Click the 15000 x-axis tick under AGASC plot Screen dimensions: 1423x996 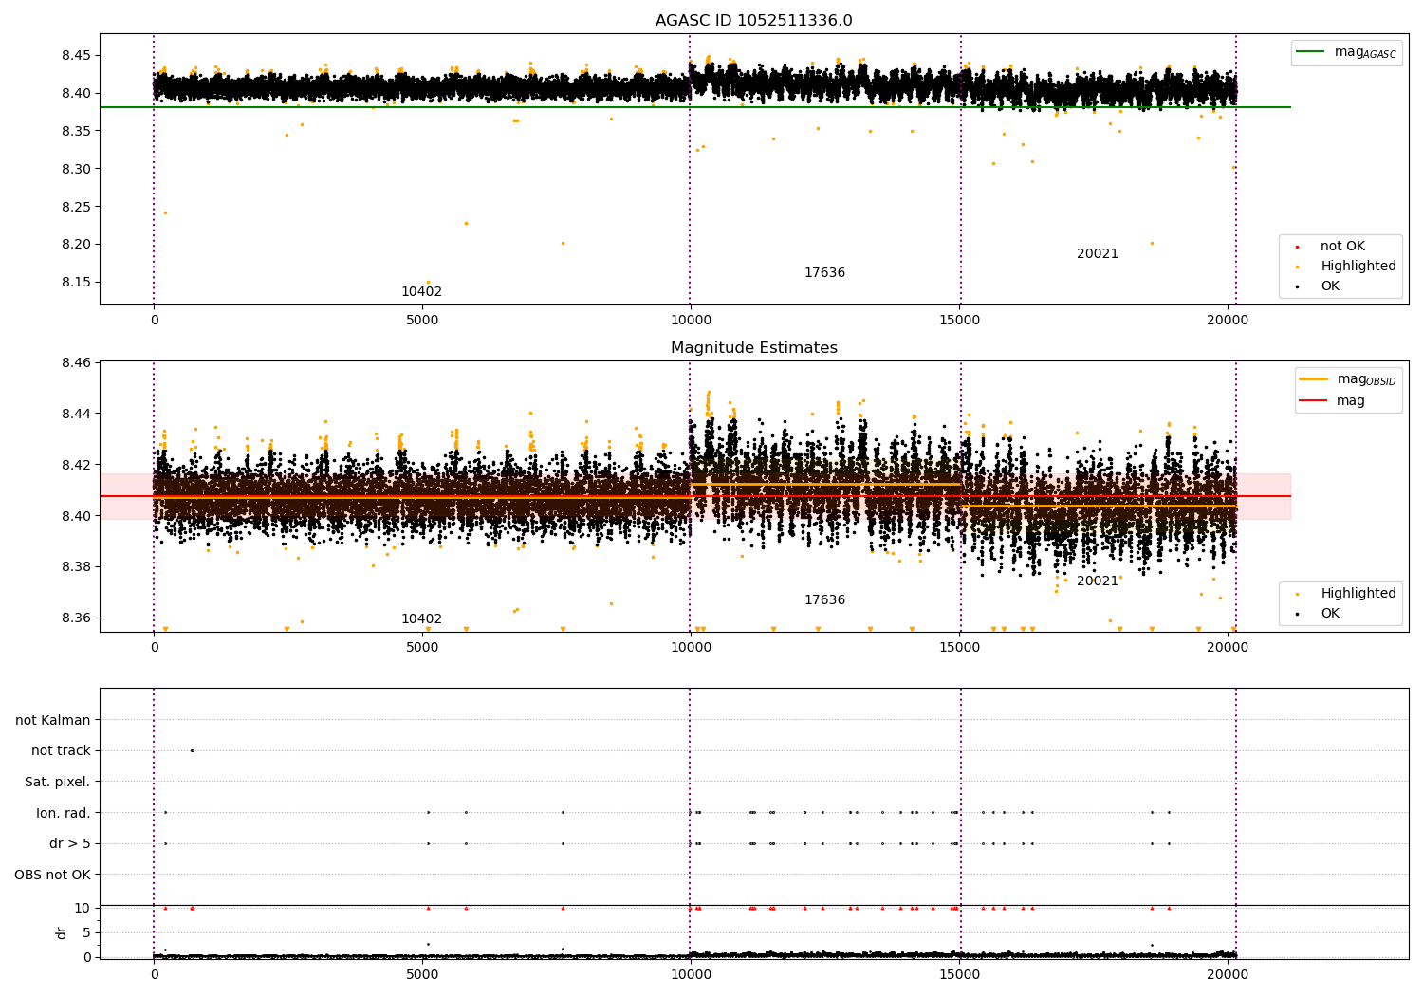pyautogui.click(x=959, y=321)
